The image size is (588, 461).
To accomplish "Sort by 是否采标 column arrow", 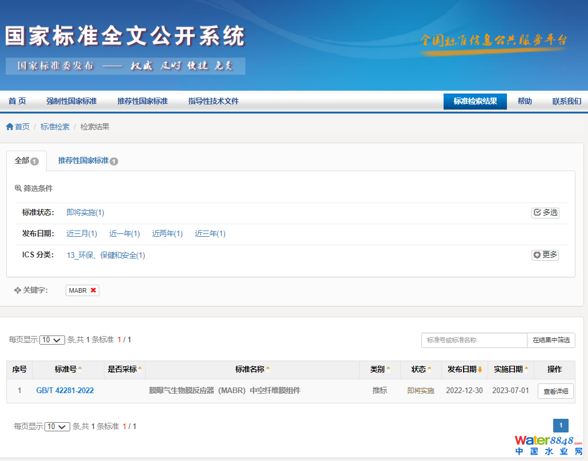I will point(140,369).
